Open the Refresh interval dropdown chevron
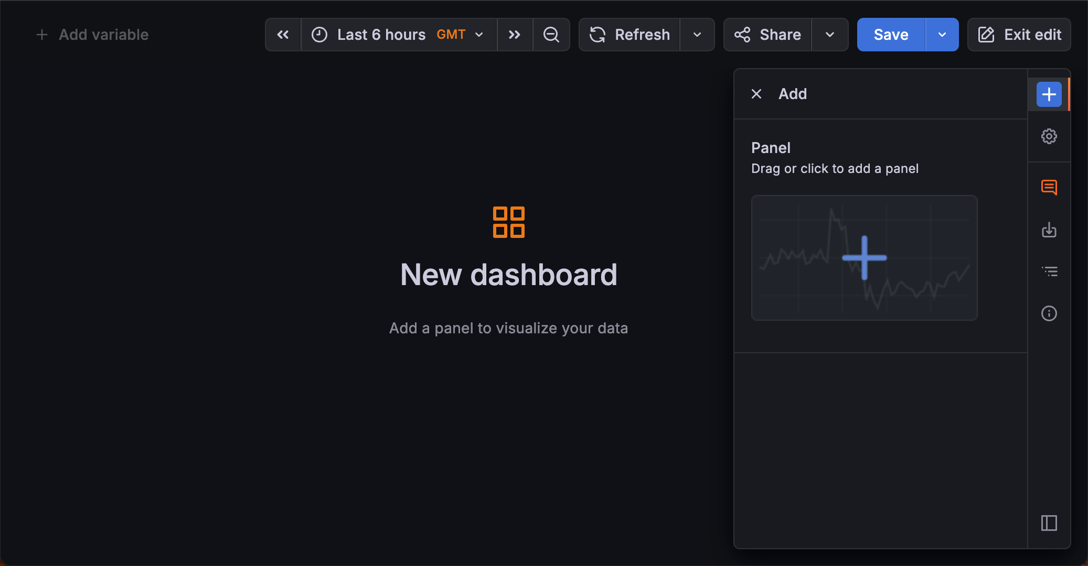The image size is (1088, 566). coord(697,35)
